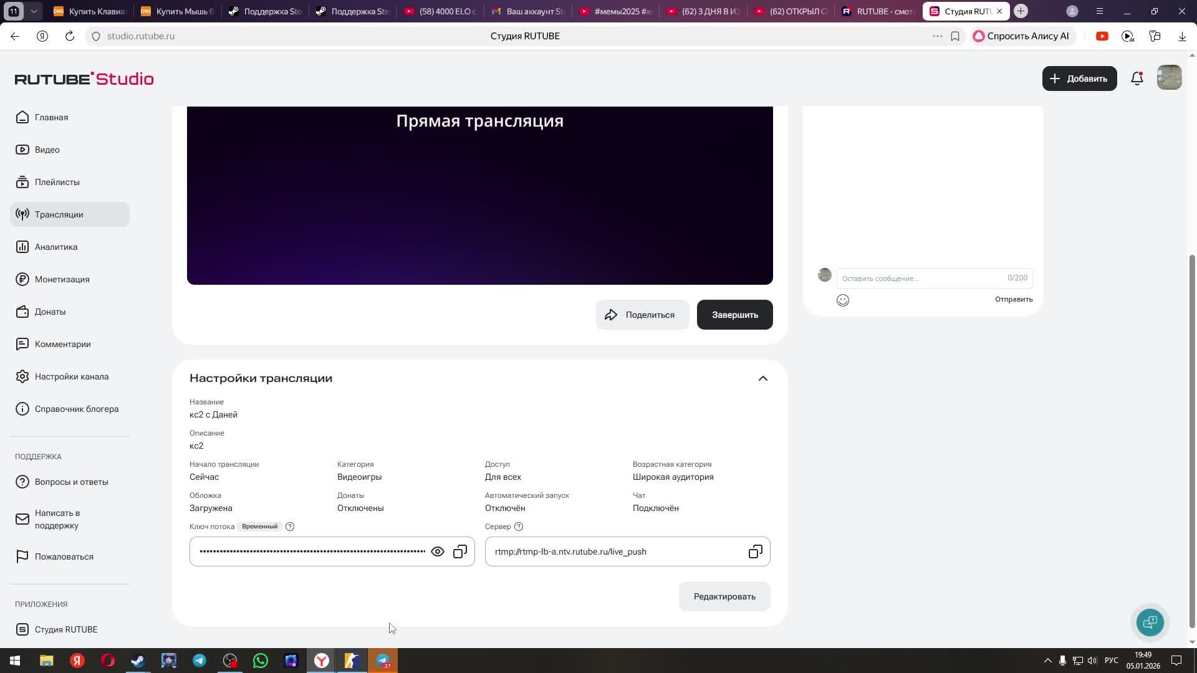Click the Редактировать button
1197x673 pixels.
[x=724, y=596]
